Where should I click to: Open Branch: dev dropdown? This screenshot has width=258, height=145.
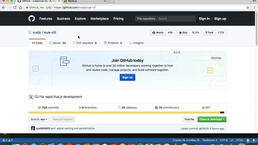pos(39,119)
